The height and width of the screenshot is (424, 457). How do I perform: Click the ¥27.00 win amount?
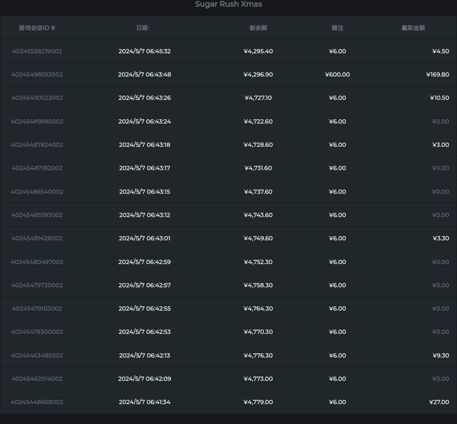439,402
